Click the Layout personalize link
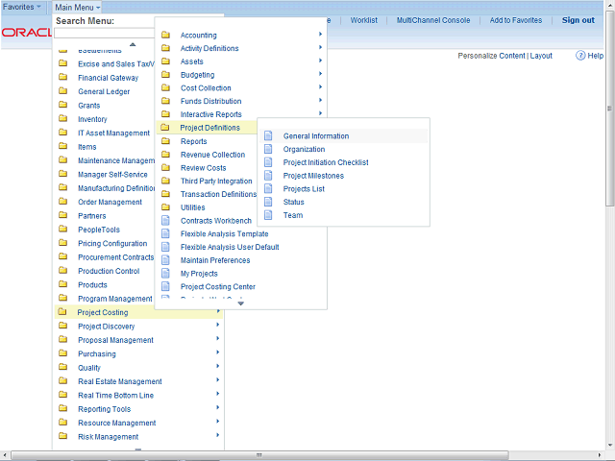615x461 pixels. tap(541, 56)
